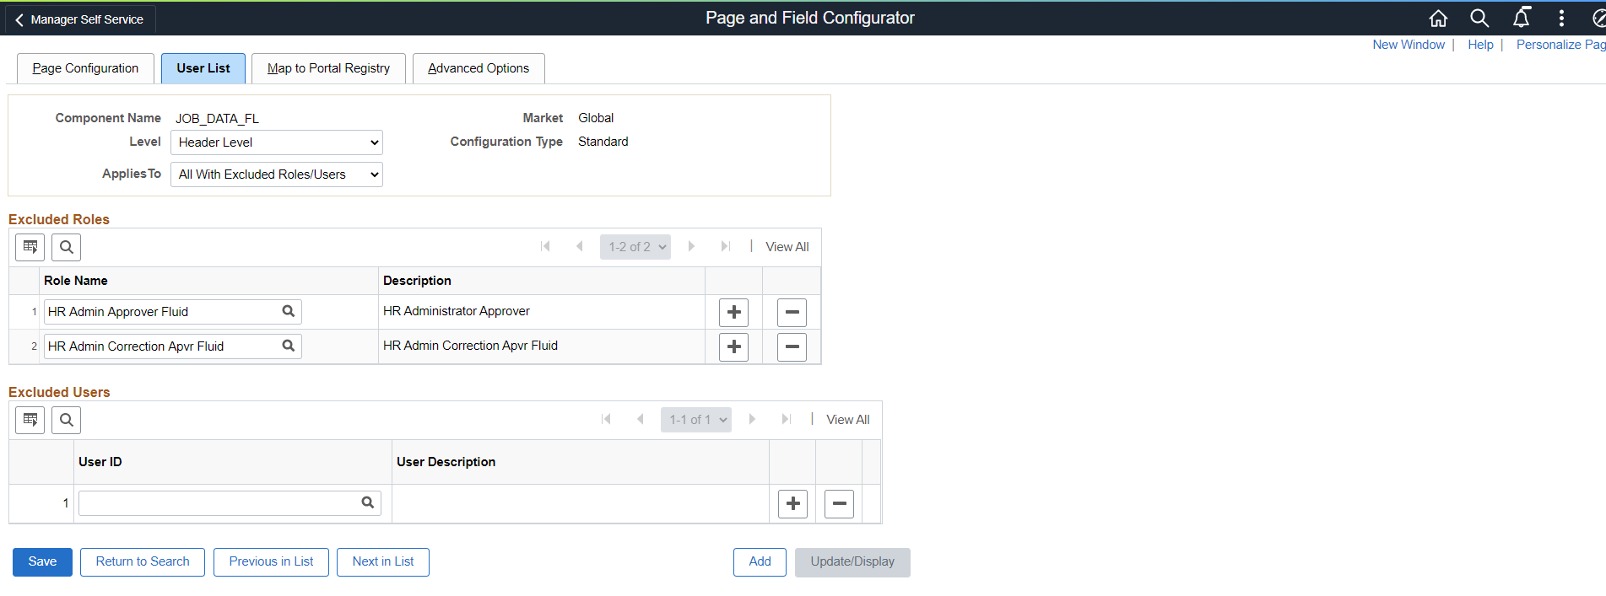Image resolution: width=1606 pixels, height=596 pixels.
Task: Add a new Excluded Users row
Action: click(x=793, y=504)
